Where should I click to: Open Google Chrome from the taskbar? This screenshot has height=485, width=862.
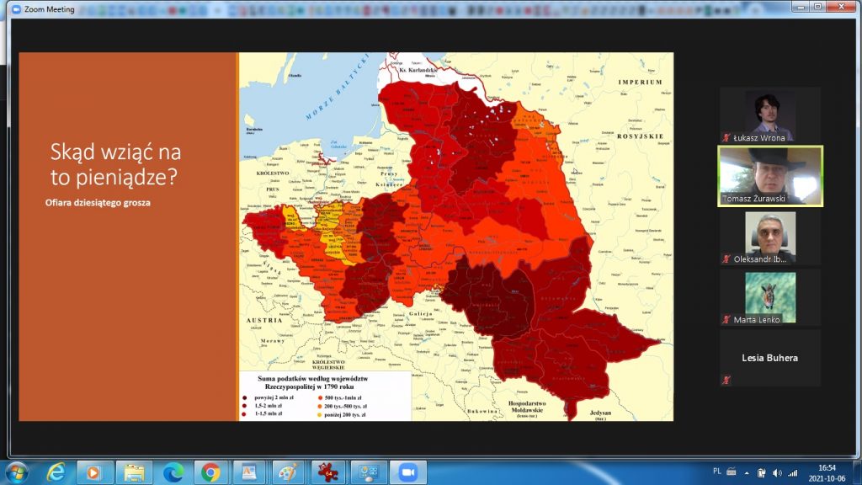pyautogui.click(x=212, y=472)
